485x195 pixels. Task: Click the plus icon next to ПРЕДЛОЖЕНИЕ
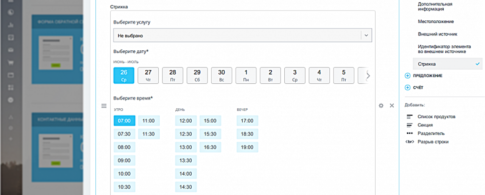408,76
